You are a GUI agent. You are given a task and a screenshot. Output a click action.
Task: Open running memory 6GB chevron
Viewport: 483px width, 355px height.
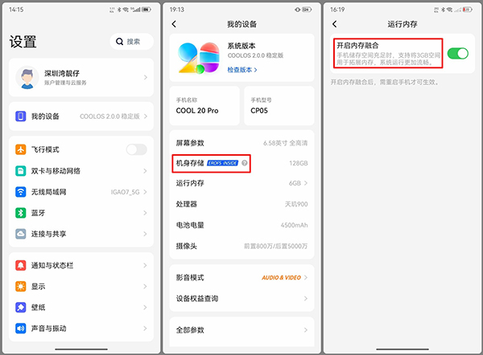pos(306,183)
